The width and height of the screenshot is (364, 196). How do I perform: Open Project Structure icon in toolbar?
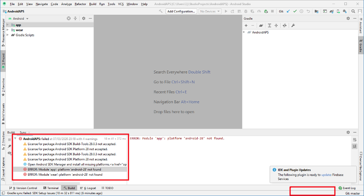click(316, 11)
